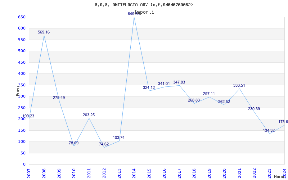Select the 649.65 peak data label

click(134, 14)
